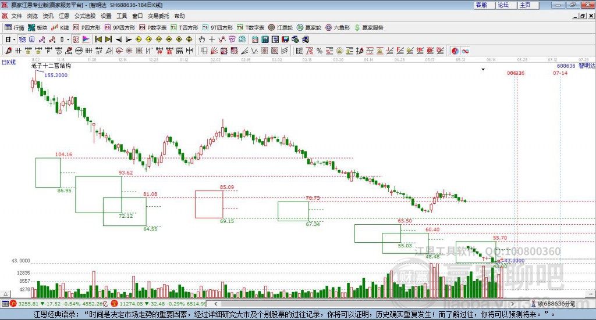Open 赢家服务 dollar-sign service button
This screenshot has width=596, height=320.
point(368,28)
